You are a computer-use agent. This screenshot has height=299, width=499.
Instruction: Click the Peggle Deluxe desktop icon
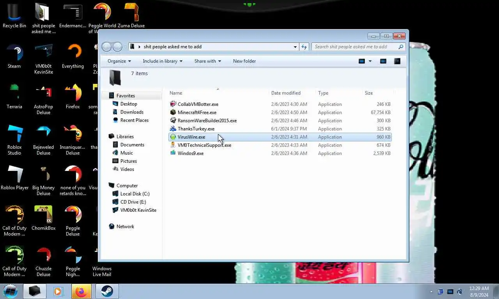tap(73, 221)
